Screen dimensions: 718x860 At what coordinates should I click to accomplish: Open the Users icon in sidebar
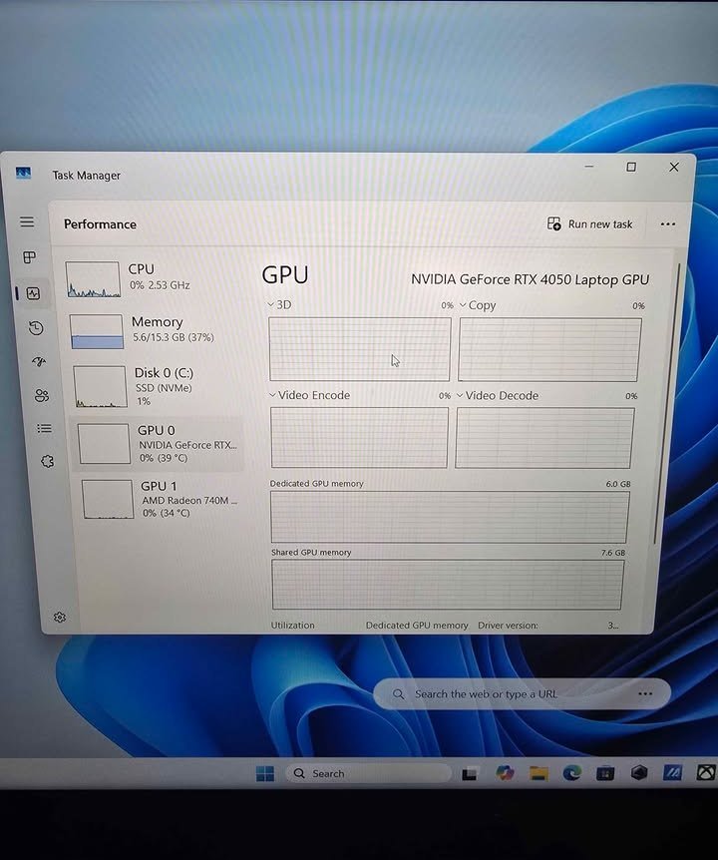[42, 395]
